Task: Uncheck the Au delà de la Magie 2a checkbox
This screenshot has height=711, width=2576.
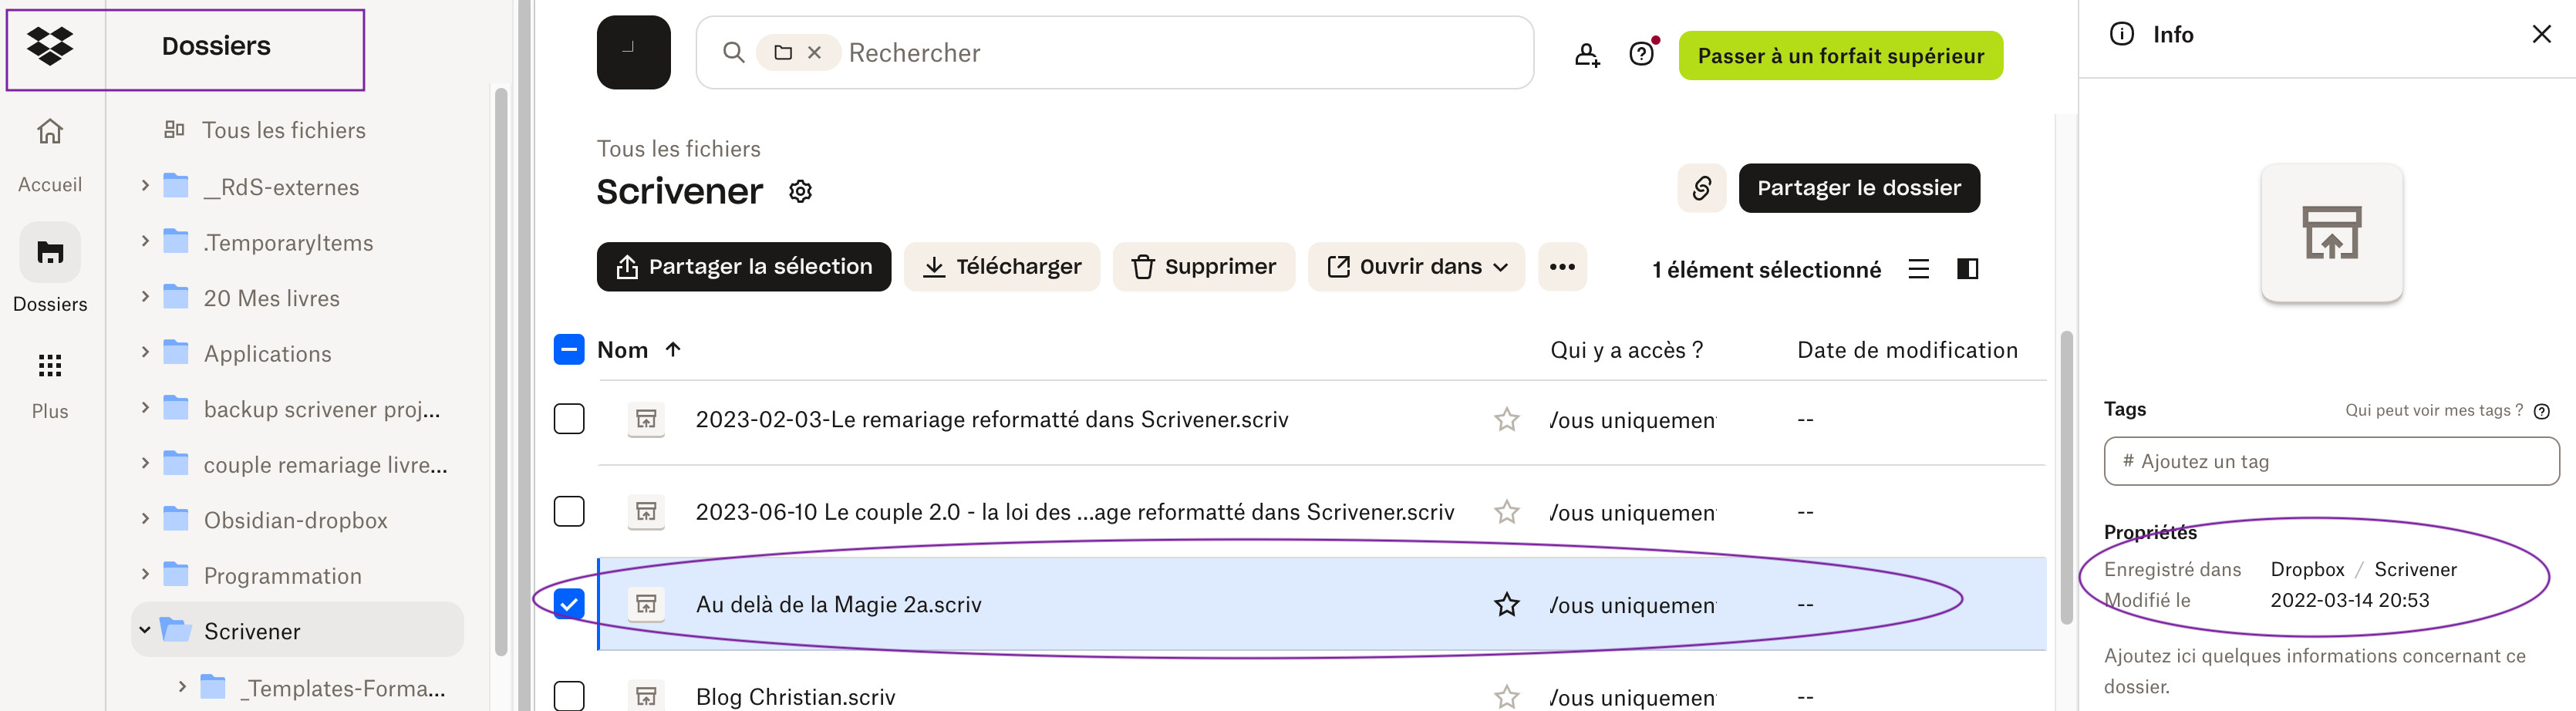Action: point(569,604)
